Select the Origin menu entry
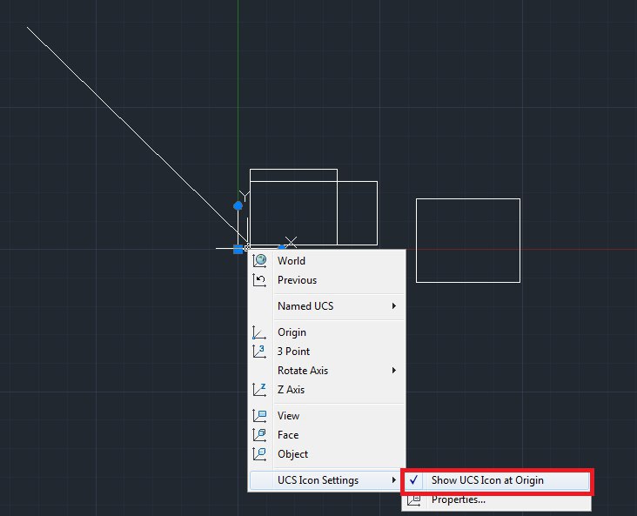This screenshot has width=637, height=516. click(x=326, y=332)
